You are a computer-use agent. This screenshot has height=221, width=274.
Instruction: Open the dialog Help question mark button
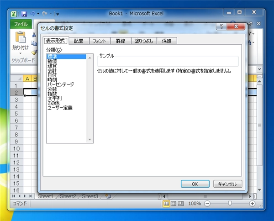pos(221,26)
